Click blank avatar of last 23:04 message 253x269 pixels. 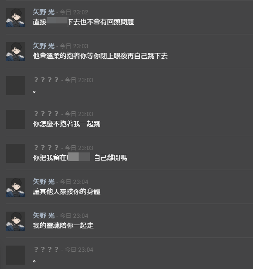(x=16, y=255)
